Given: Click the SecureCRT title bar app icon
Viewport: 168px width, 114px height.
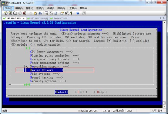Looking at the screenshot, I should 3,3.
